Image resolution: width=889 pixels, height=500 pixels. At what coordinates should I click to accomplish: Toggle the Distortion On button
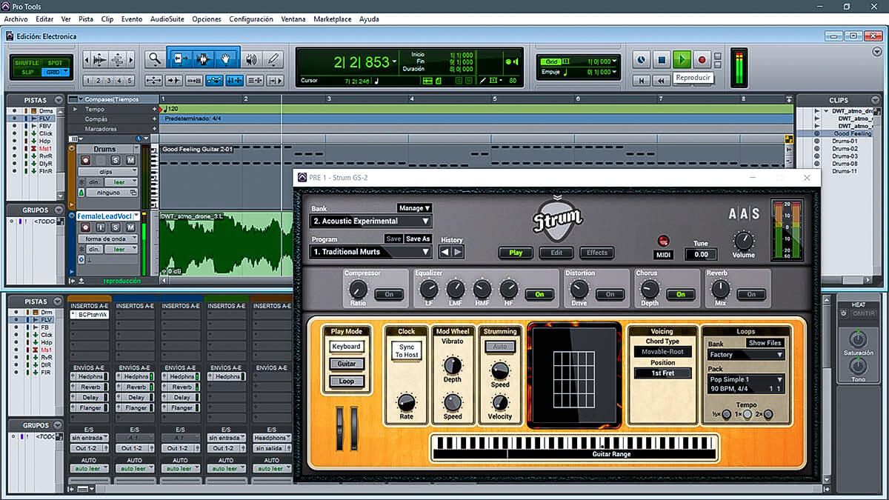coord(610,294)
